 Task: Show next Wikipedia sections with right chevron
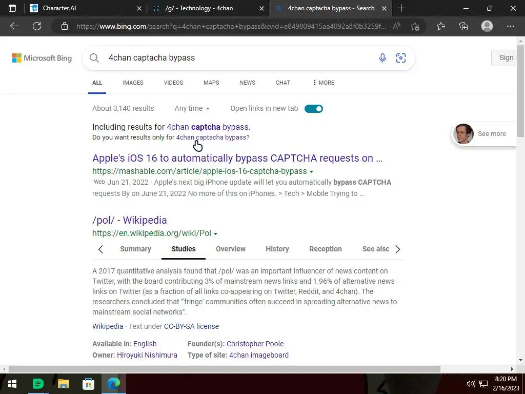[x=397, y=249]
